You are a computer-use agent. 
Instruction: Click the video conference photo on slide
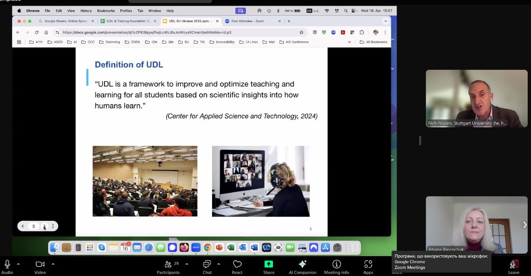(x=261, y=181)
